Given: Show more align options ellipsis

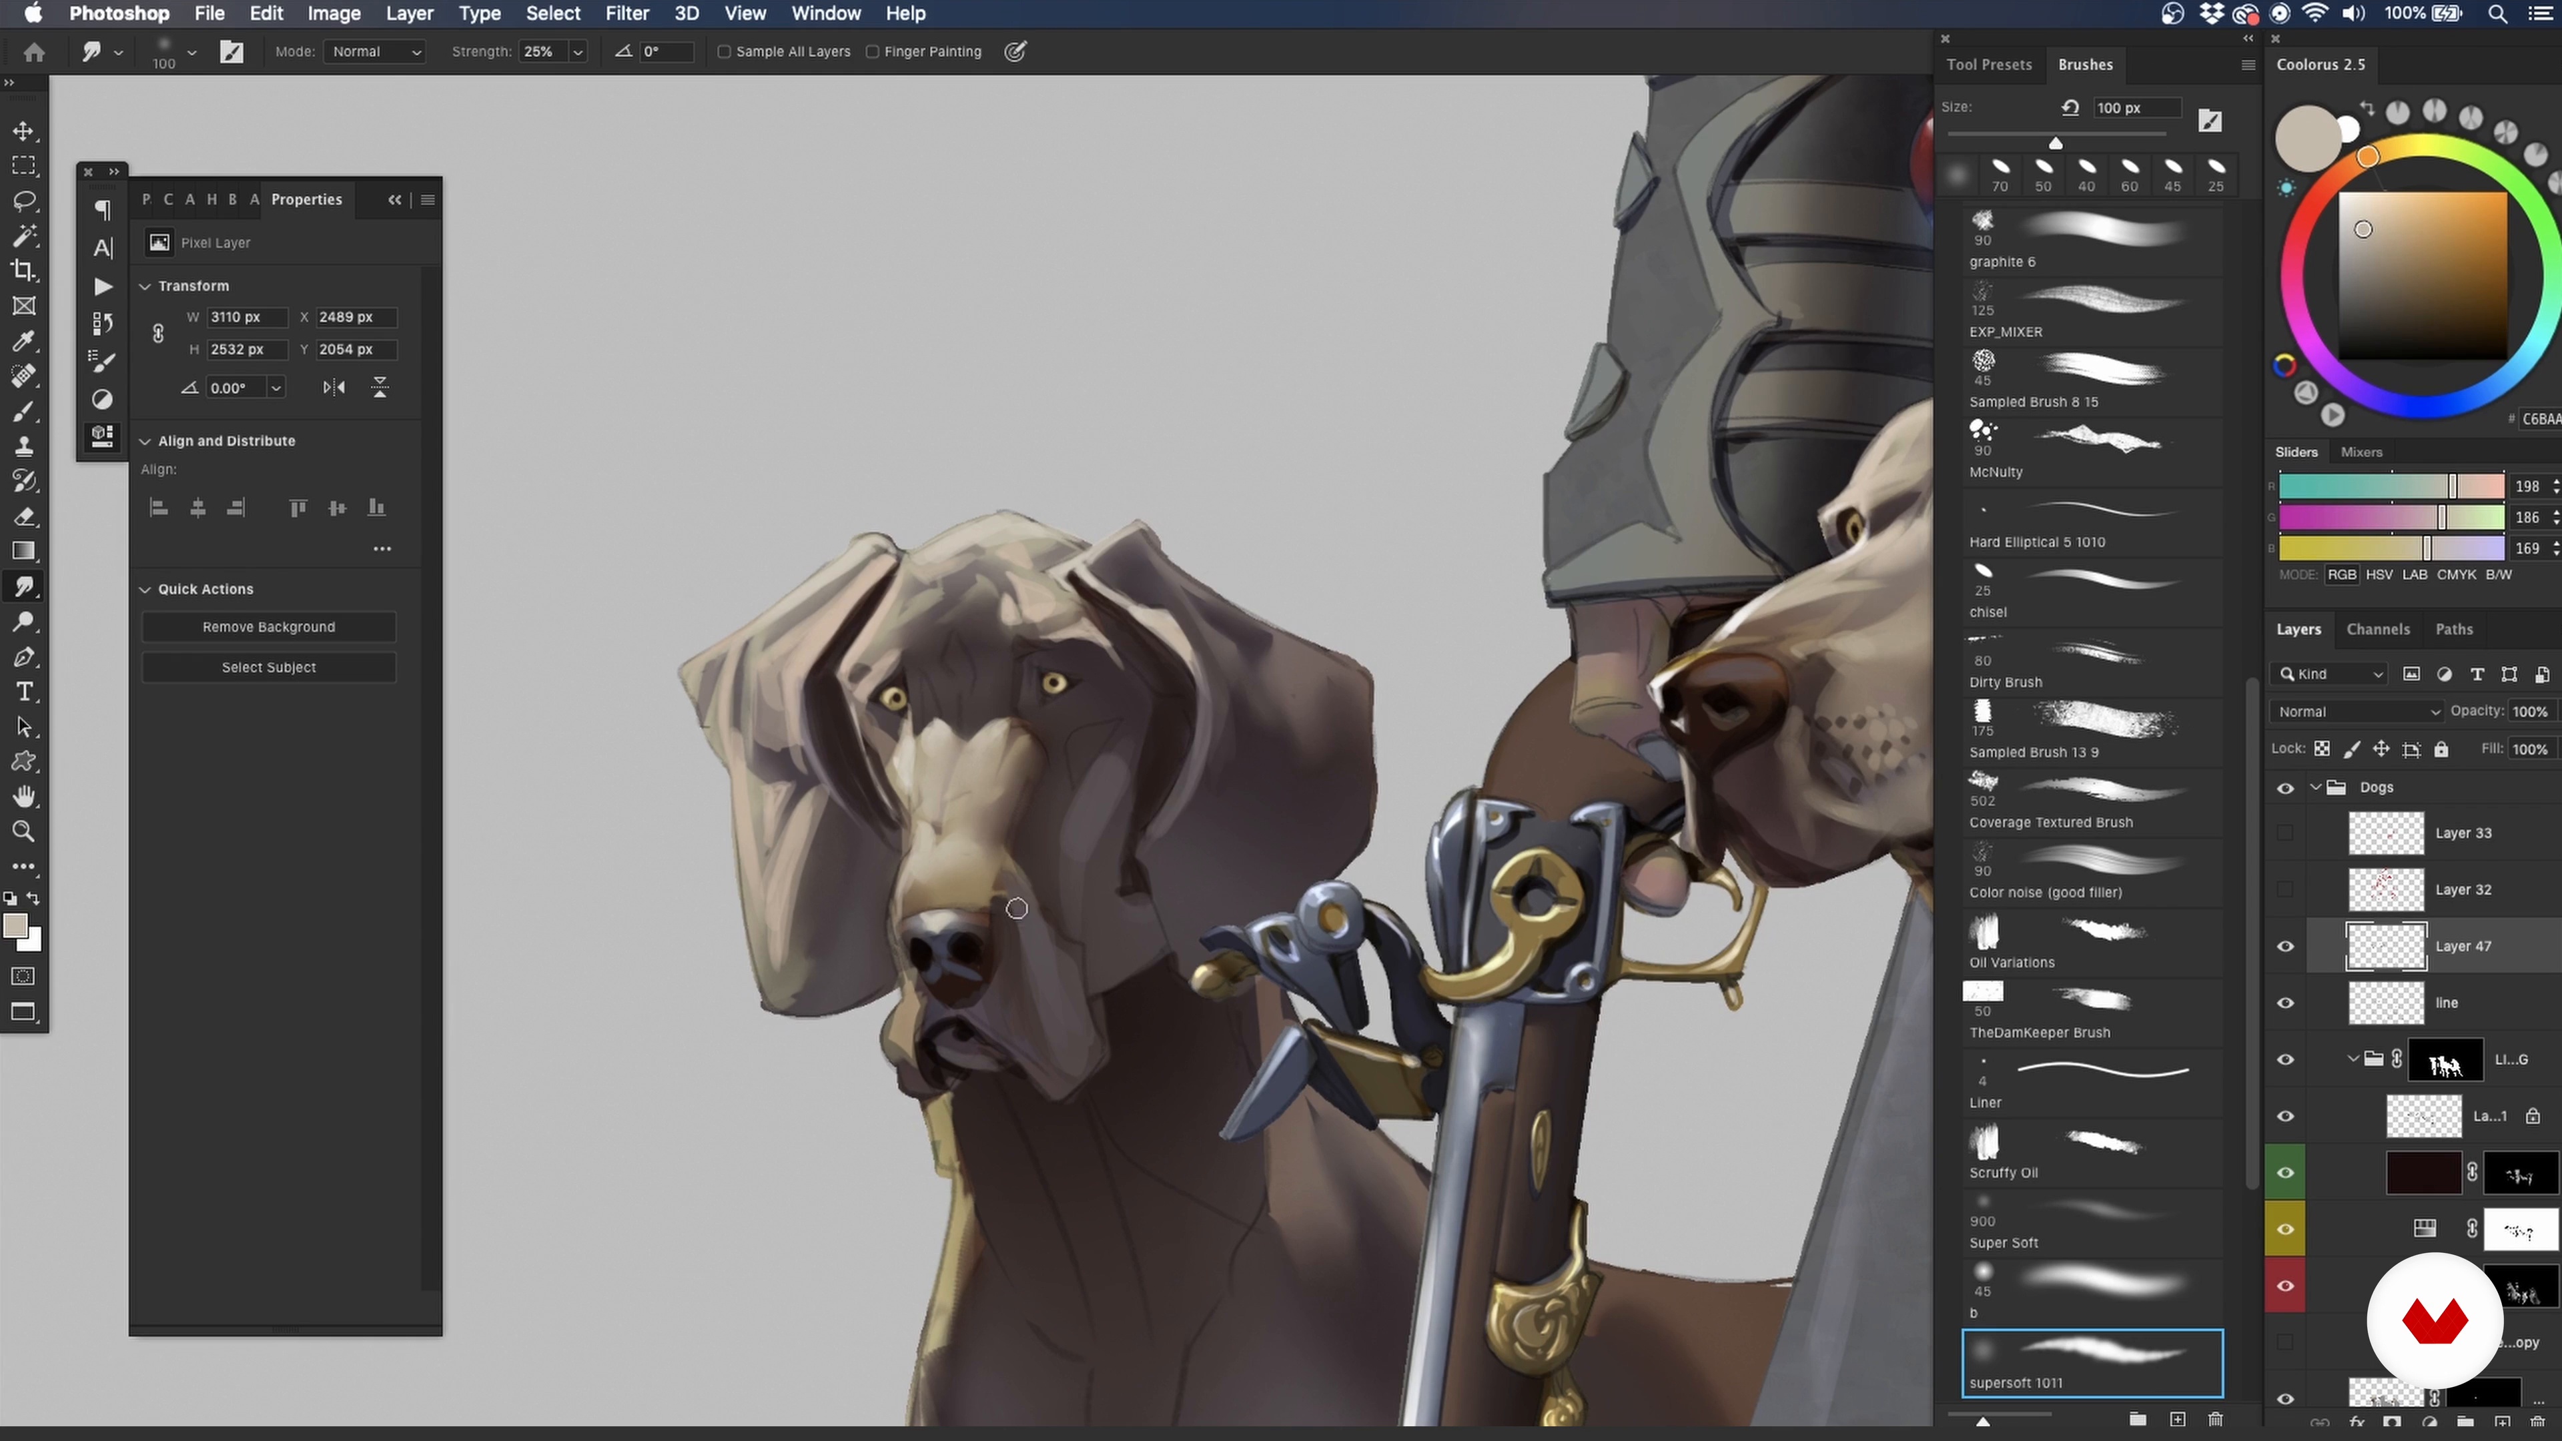Looking at the screenshot, I should (382, 549).
